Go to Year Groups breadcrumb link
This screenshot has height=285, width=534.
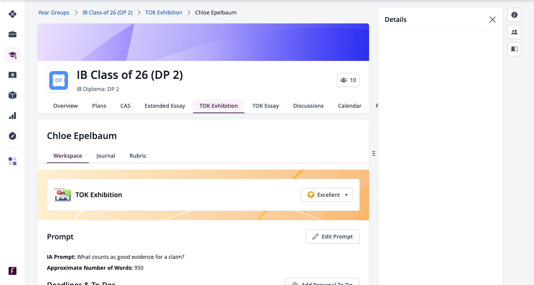coord(54,12)
